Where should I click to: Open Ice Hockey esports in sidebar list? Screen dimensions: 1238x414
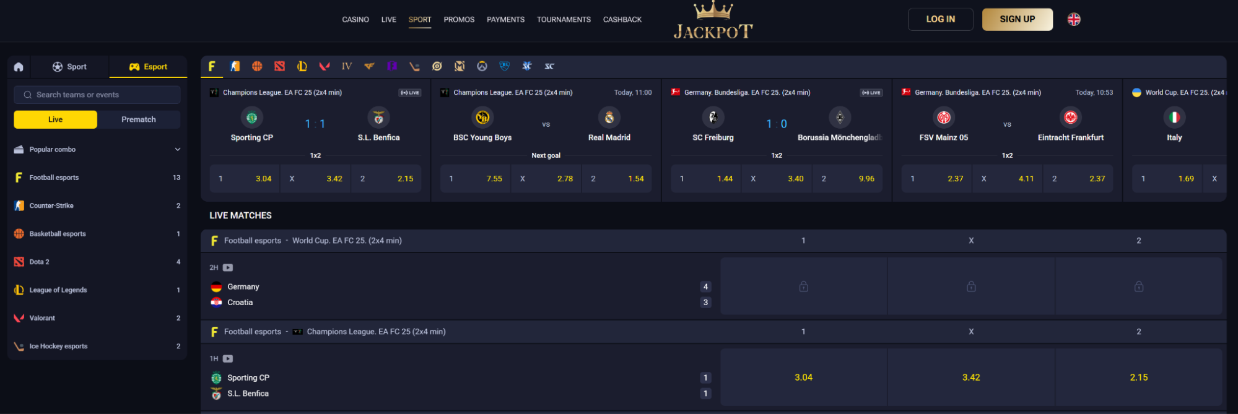pos(97,347)
